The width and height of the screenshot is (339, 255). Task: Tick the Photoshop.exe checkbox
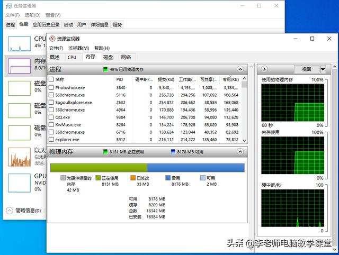click(51, 87)
